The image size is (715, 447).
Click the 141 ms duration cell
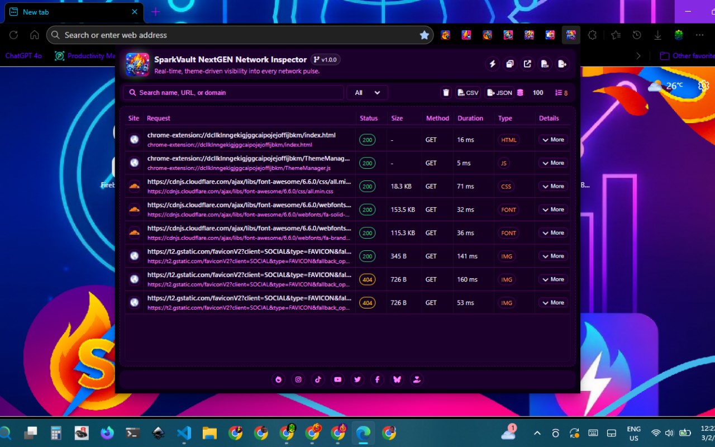(467, 256)
